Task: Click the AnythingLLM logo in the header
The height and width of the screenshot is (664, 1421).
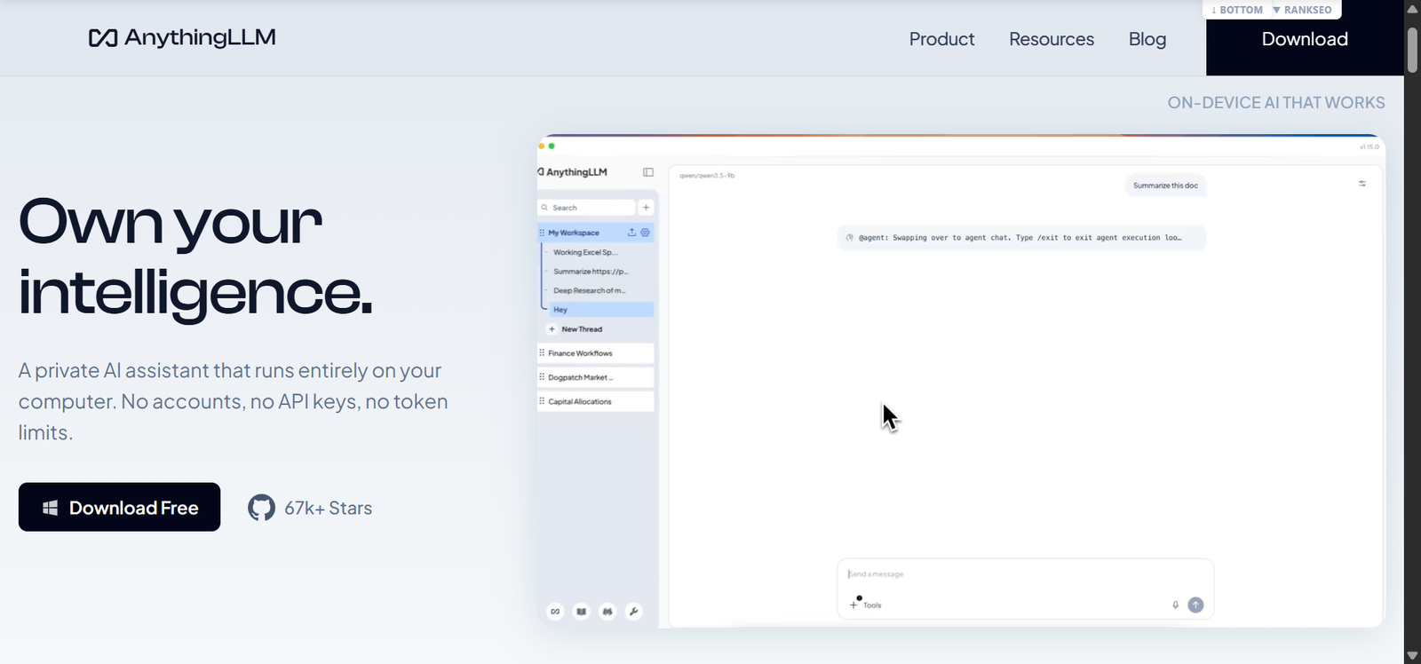Action: tap(182, 37)
